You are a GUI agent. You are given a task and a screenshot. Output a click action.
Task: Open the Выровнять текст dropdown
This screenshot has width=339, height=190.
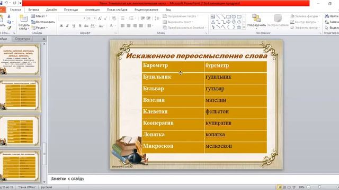(x=179, y=22)
